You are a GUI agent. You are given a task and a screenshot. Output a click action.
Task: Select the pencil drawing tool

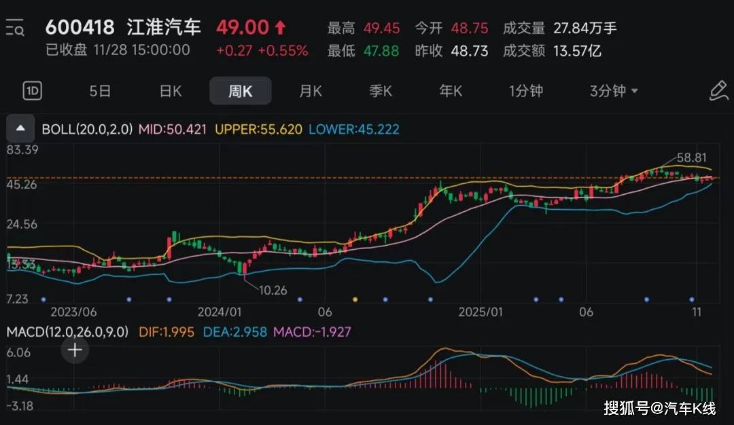[x=718, y=91]
